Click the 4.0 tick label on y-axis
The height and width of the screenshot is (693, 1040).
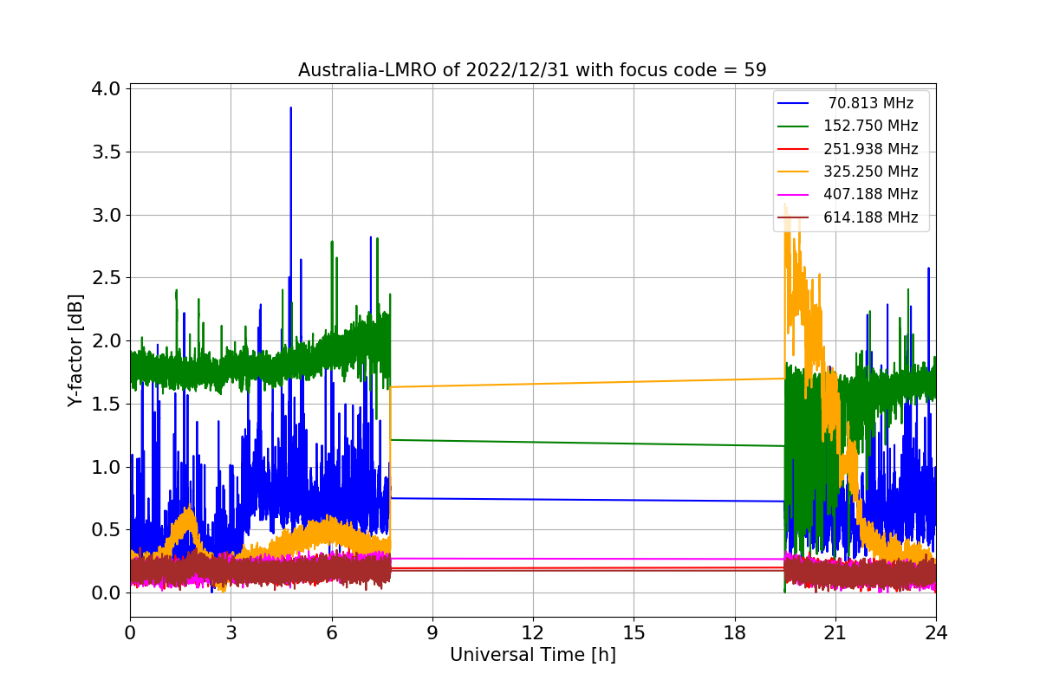106,89
